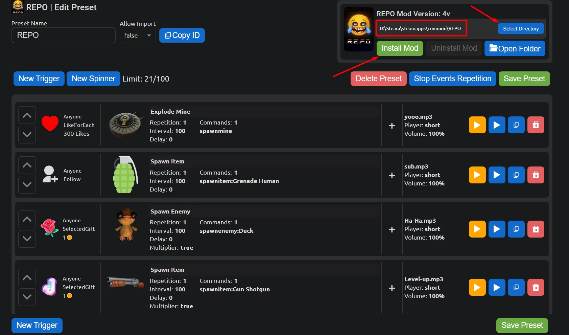Create a New Spinner
Screen dimensions: 569x335
pyautogui.click(x=93, y=79)
